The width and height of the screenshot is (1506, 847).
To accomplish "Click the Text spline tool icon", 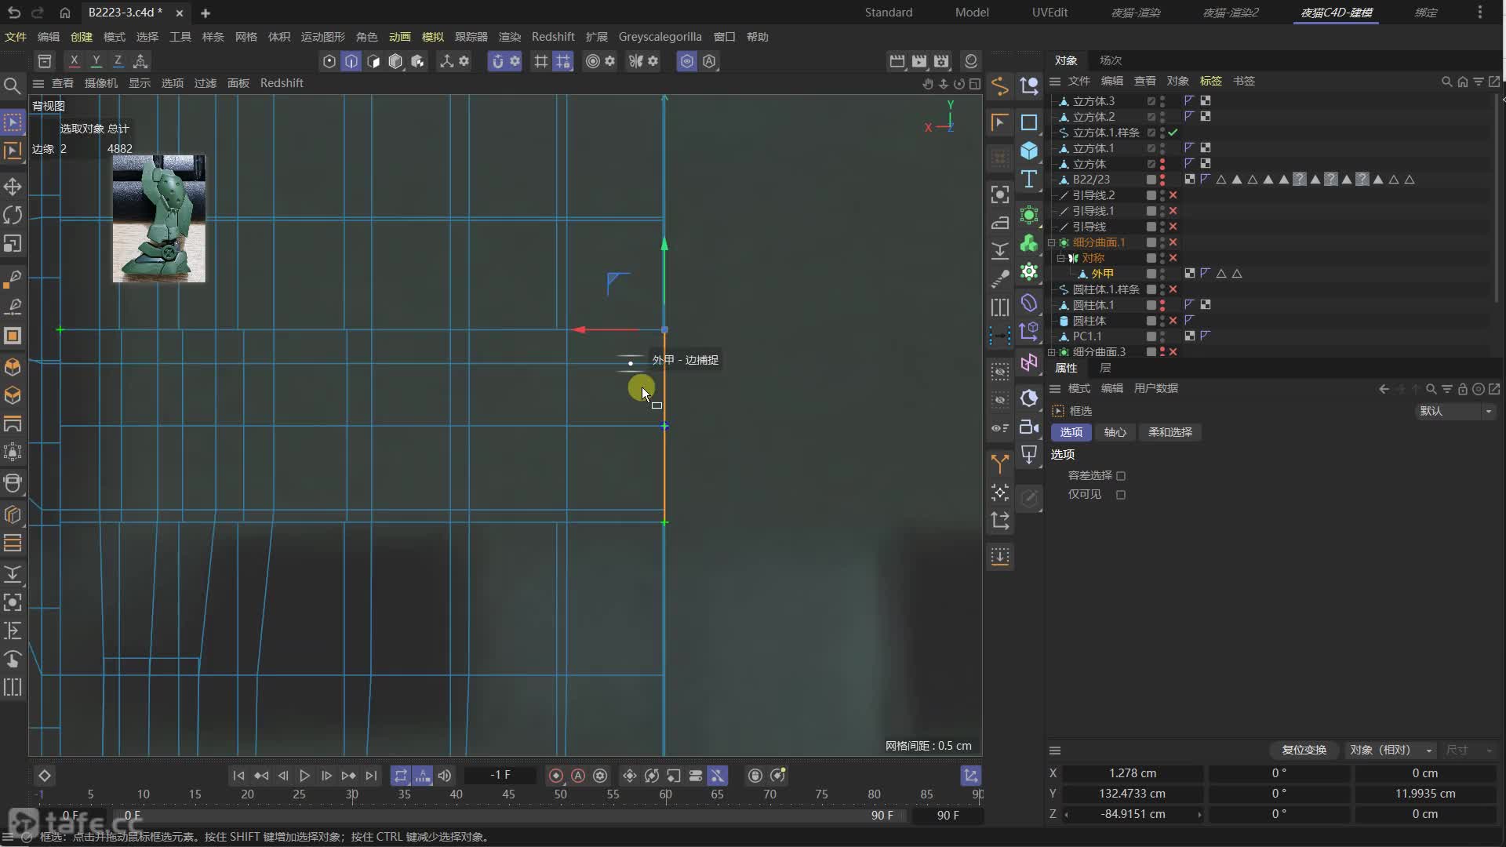I will [1029, 180].
